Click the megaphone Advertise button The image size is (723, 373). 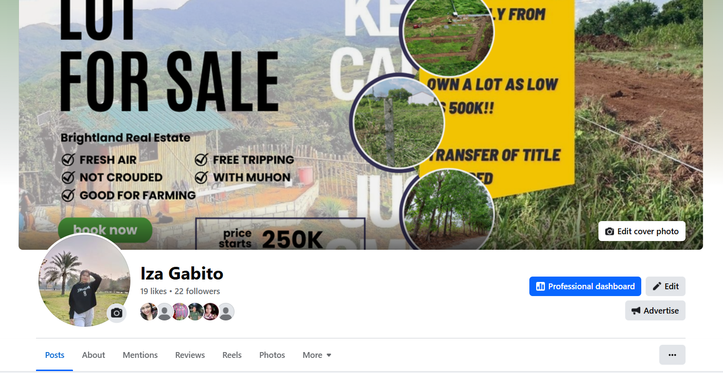click(x=655, y=311)
